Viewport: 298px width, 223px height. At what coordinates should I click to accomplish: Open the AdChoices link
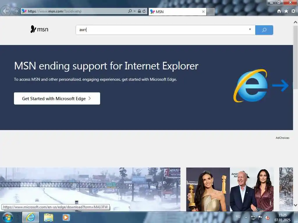coord(282,138)
